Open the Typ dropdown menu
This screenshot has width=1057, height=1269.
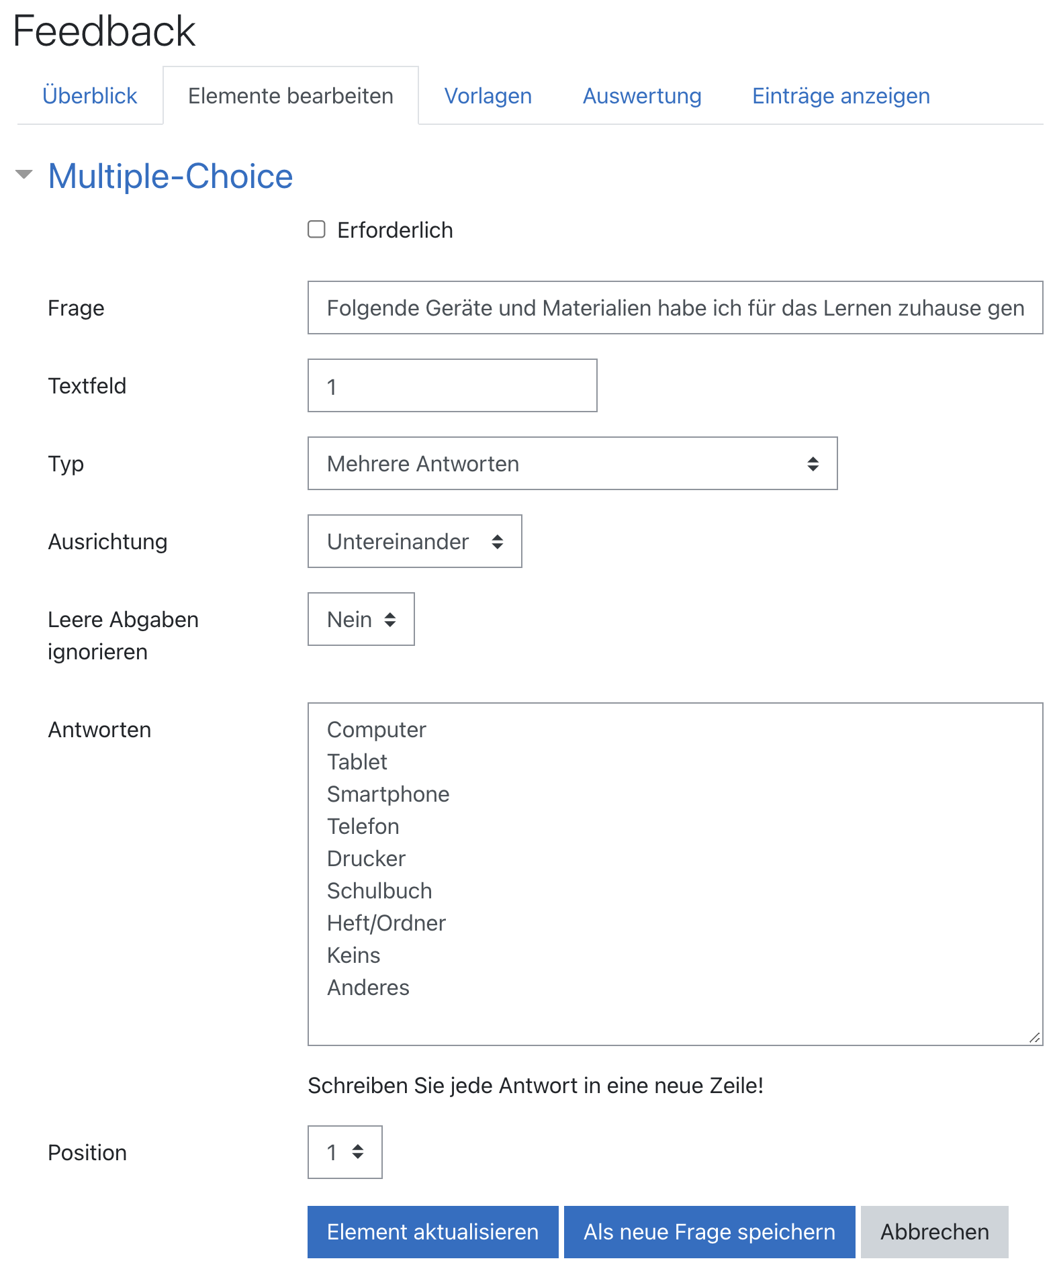click(572, 463)
